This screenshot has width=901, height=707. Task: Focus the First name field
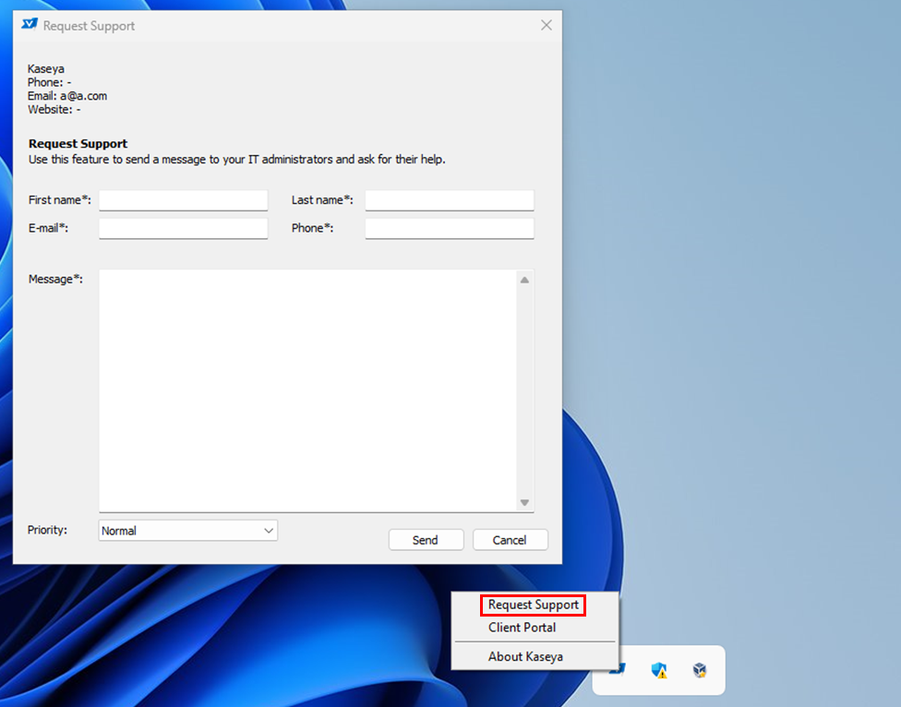pyautogui.click(x=184, y=200)
